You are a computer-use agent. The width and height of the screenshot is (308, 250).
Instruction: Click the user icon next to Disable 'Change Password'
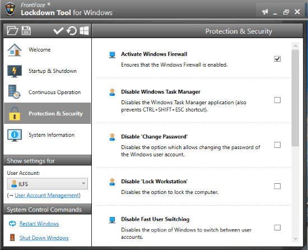click(112, 137)
